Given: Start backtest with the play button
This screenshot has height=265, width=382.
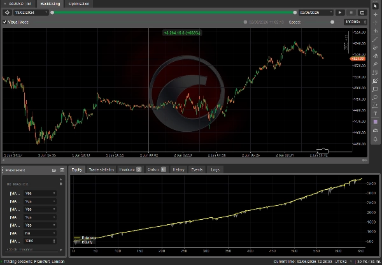Looking at the screenshot, I should (x=340, y=13).
